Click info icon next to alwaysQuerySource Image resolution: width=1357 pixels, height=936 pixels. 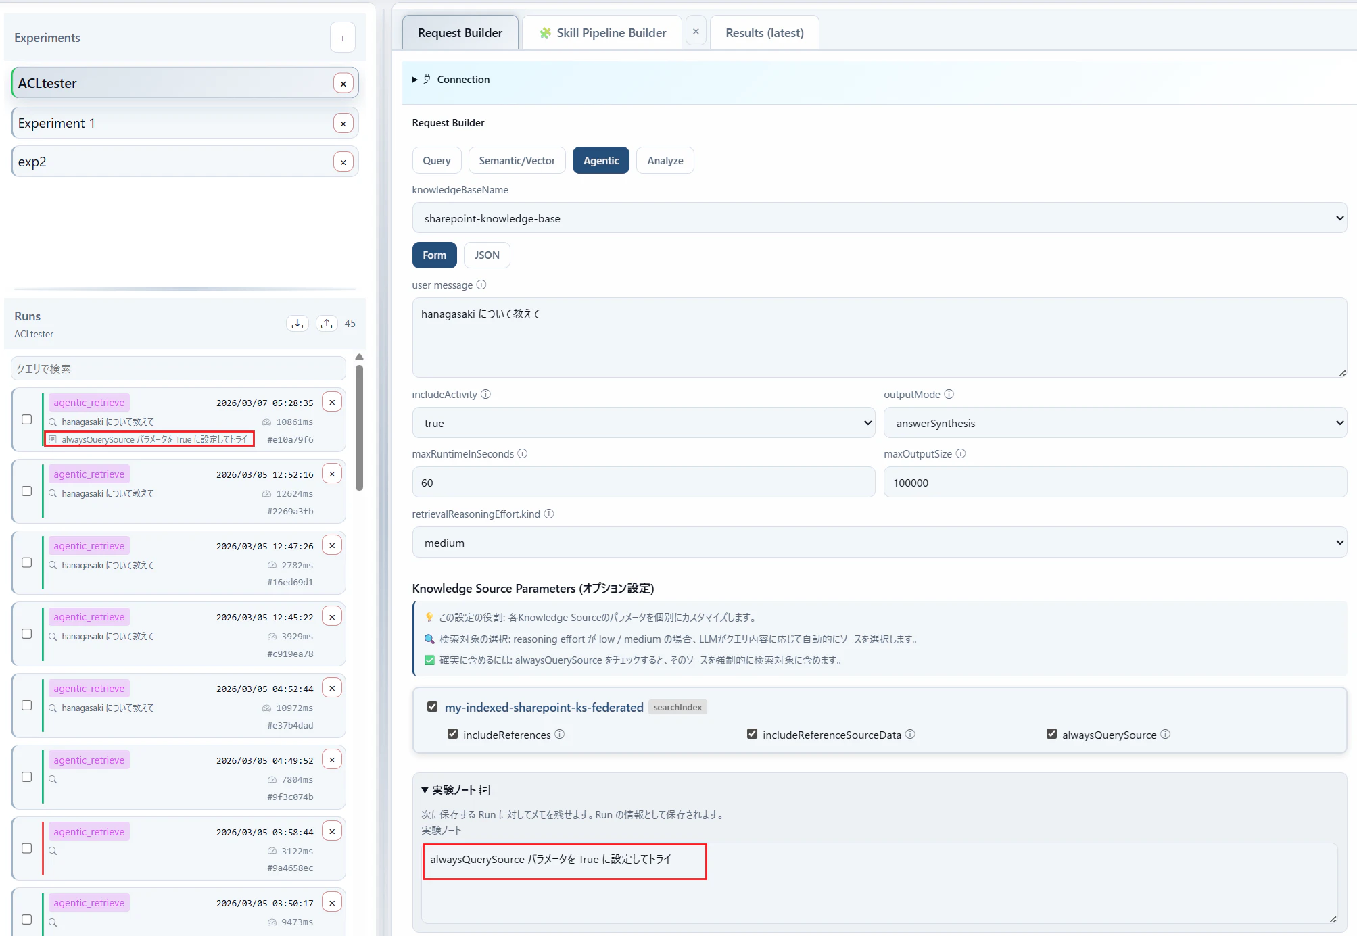coord(1166,735)
